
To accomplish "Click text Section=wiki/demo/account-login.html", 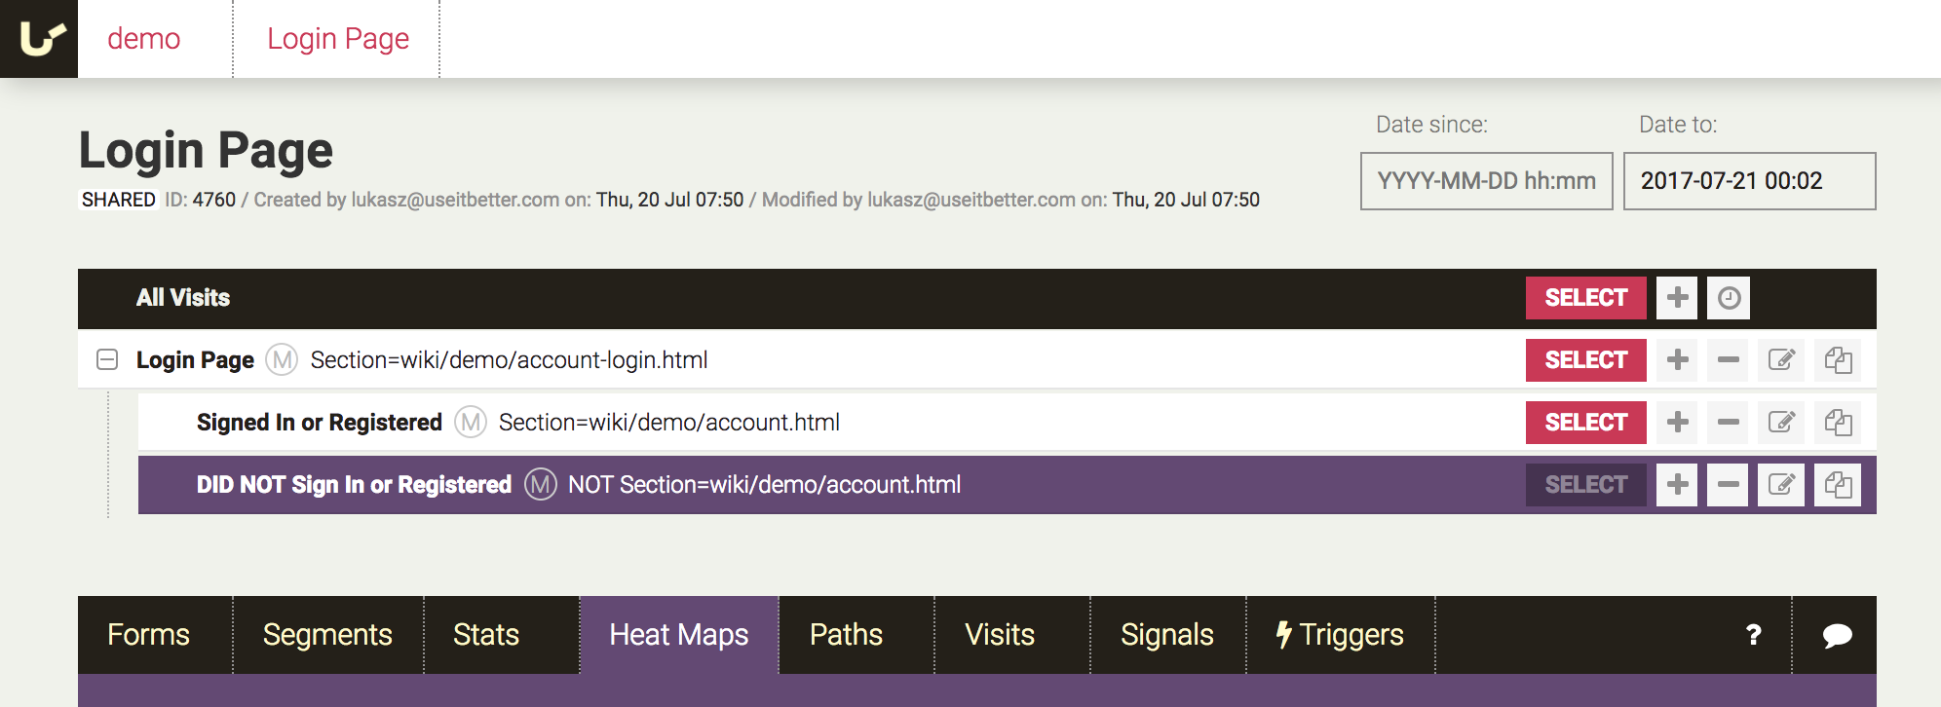I will tap(509, 360).
